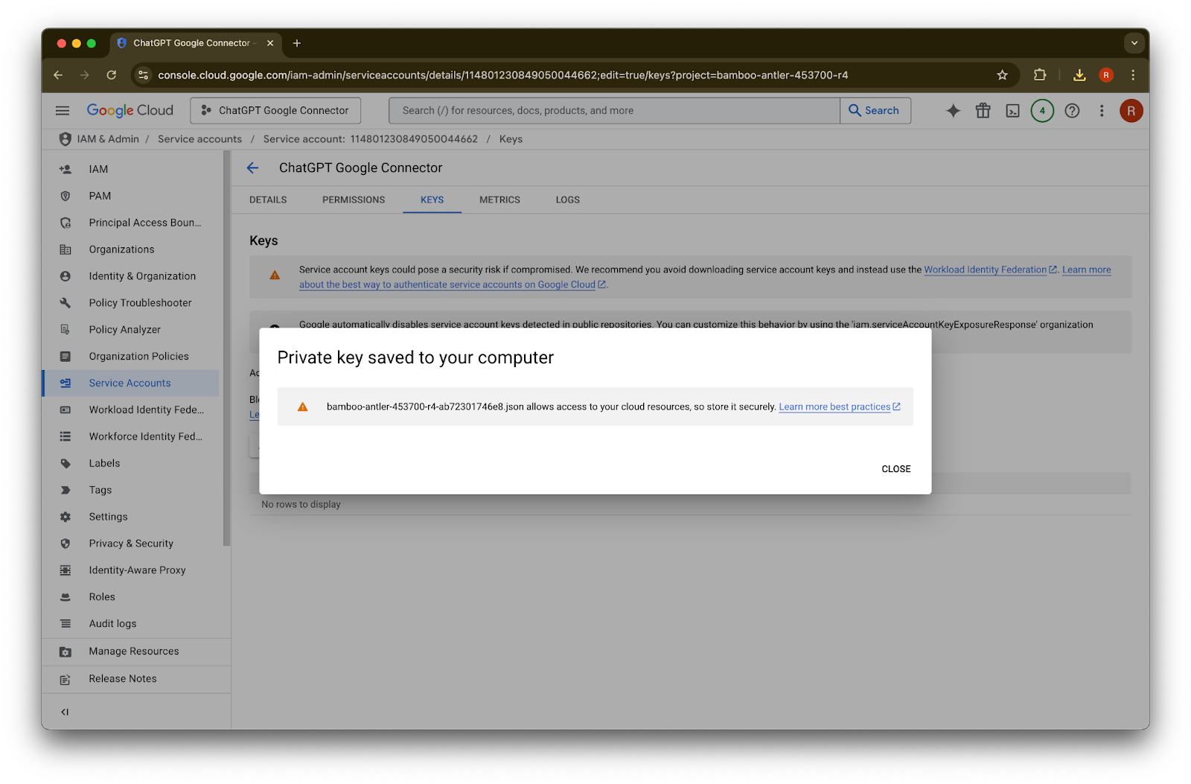Click the browser address bar URL

(x=502, y=75)
